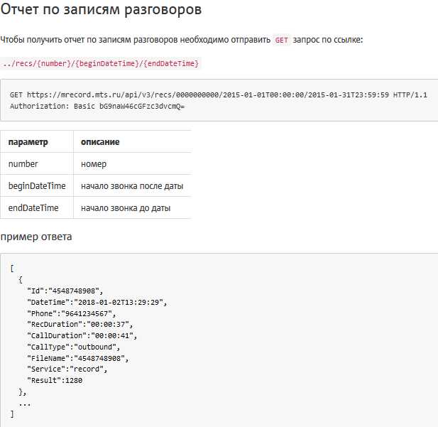Click the "RecDuration":"00:00:37" line
This screenshot has height=427, width=438.
click(80, 325)
